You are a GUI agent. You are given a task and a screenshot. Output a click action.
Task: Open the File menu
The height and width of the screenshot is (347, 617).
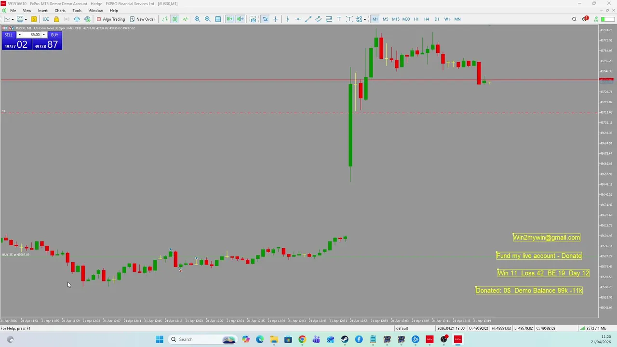pos(13,11)
